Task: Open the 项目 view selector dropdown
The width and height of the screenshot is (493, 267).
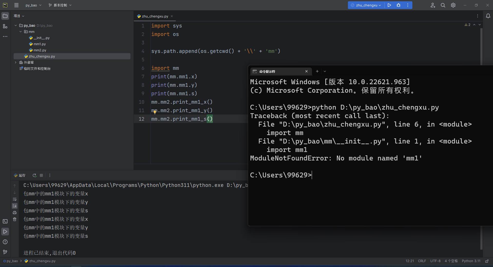Action: click(x=19, y=16)
